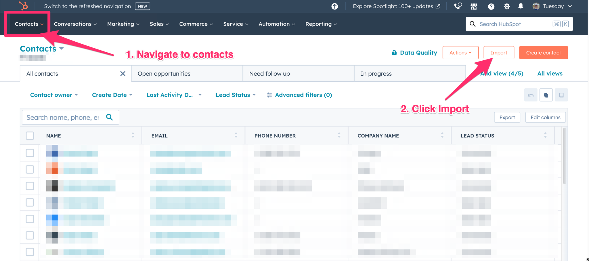Switch to the In progress tab

point(410,74)
